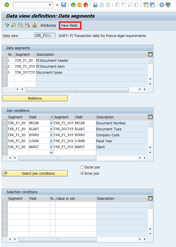Click the Relations button
Image resolution: width=176 pixels, height=247 pixels.
tap(35, 98)
